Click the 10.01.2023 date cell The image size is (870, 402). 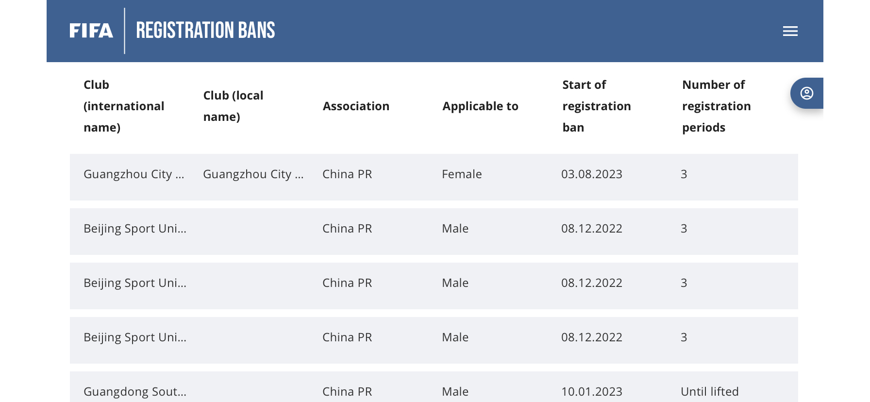point(592,391)
